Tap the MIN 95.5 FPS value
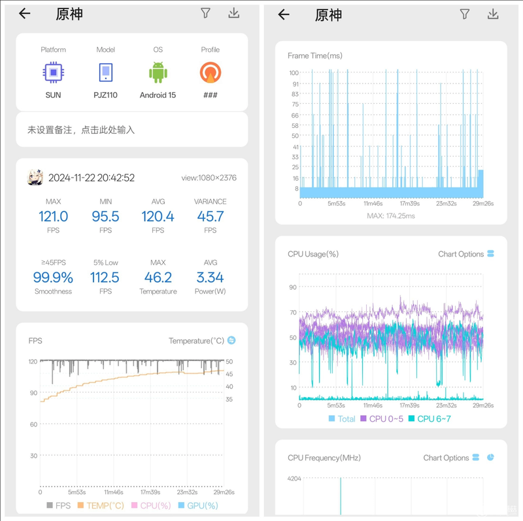The height and width of the screenshot is (521, 523). 105,216
